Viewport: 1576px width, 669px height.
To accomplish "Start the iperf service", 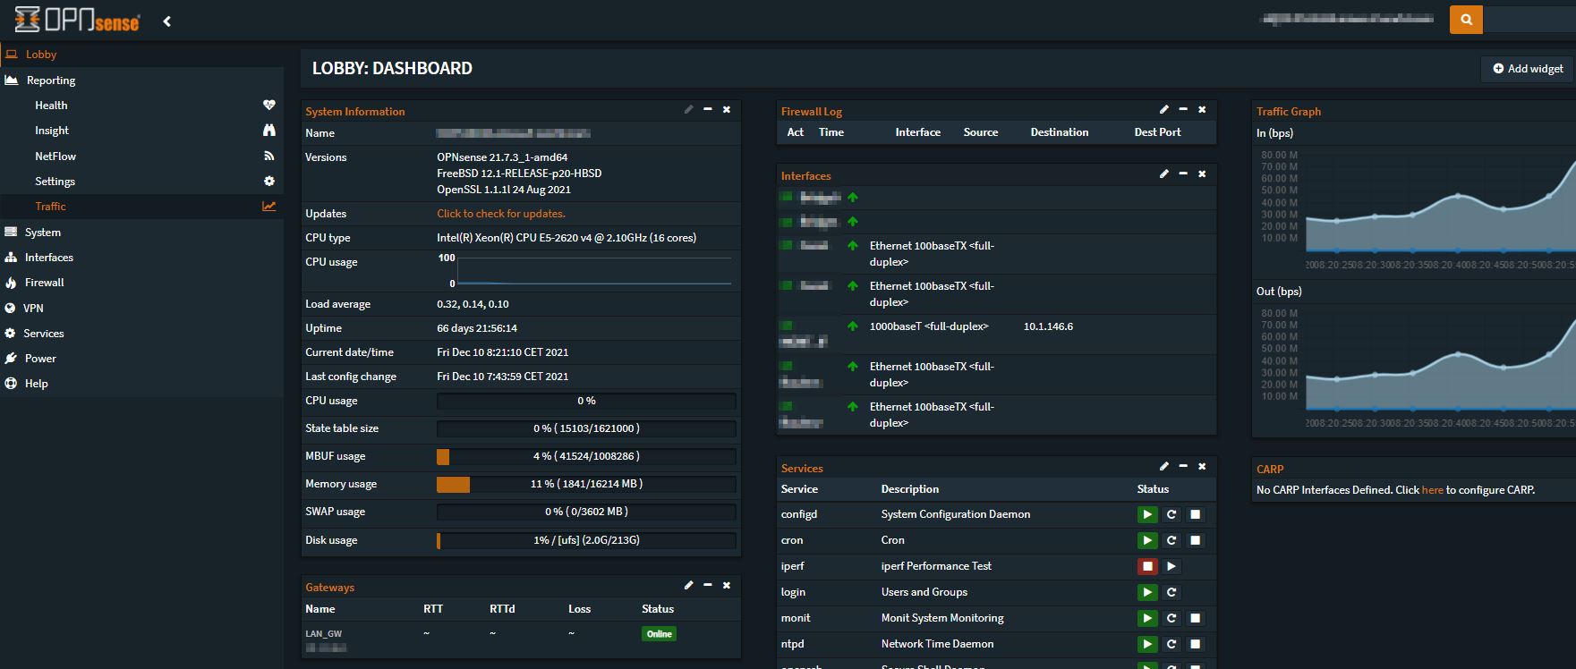I will (1171, 566).
